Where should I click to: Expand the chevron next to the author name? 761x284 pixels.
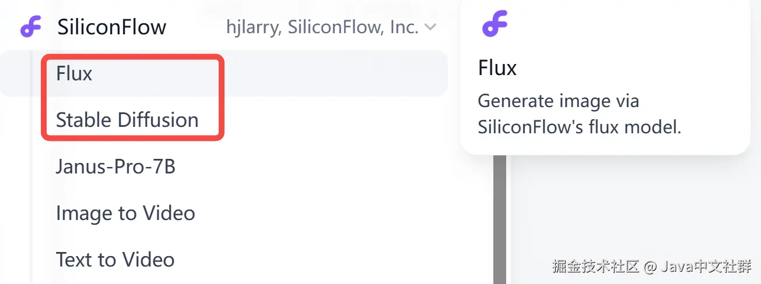430,27
